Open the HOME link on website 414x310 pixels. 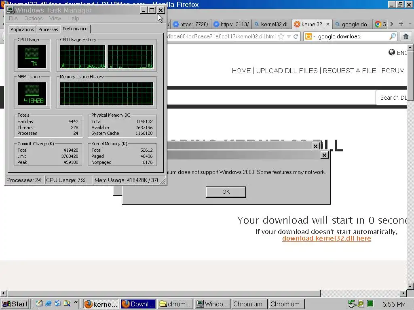pyautogui.click(x=241, y=71)
